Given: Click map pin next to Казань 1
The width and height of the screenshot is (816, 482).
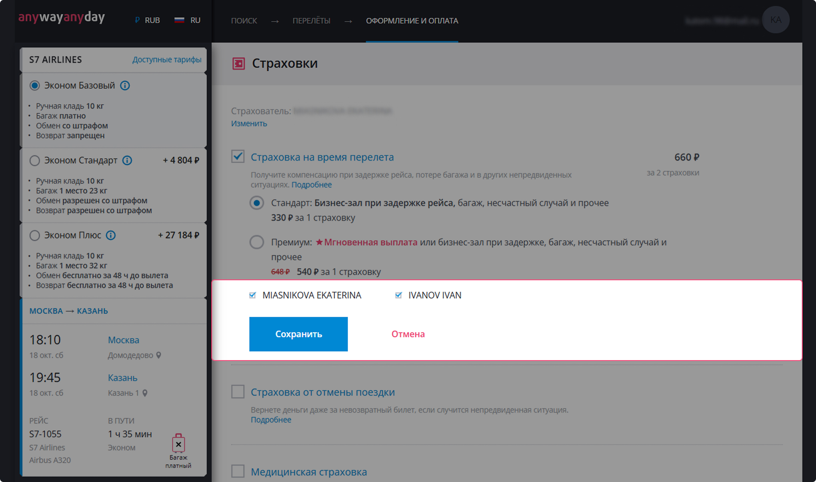Looking at the screenshot, I should (145, 393).
